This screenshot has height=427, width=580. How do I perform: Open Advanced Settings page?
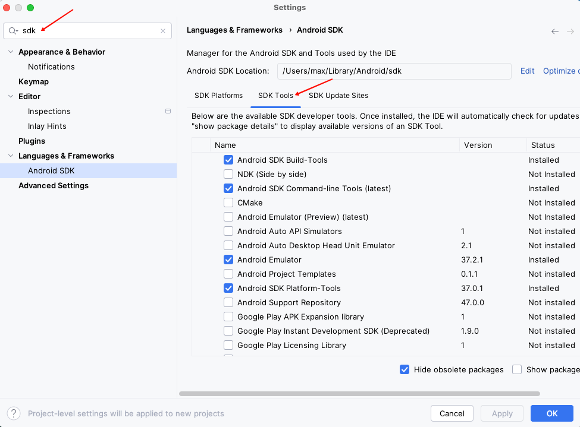(x=54, y=185)
